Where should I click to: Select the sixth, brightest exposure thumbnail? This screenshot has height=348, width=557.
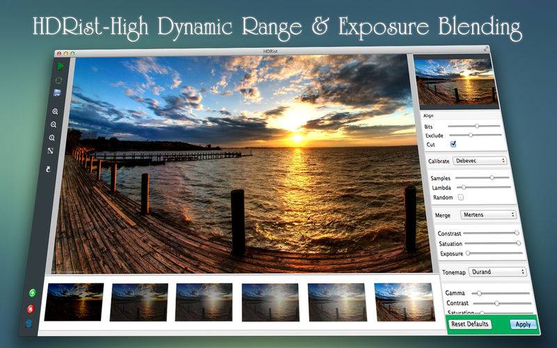(x=405, y=302)
